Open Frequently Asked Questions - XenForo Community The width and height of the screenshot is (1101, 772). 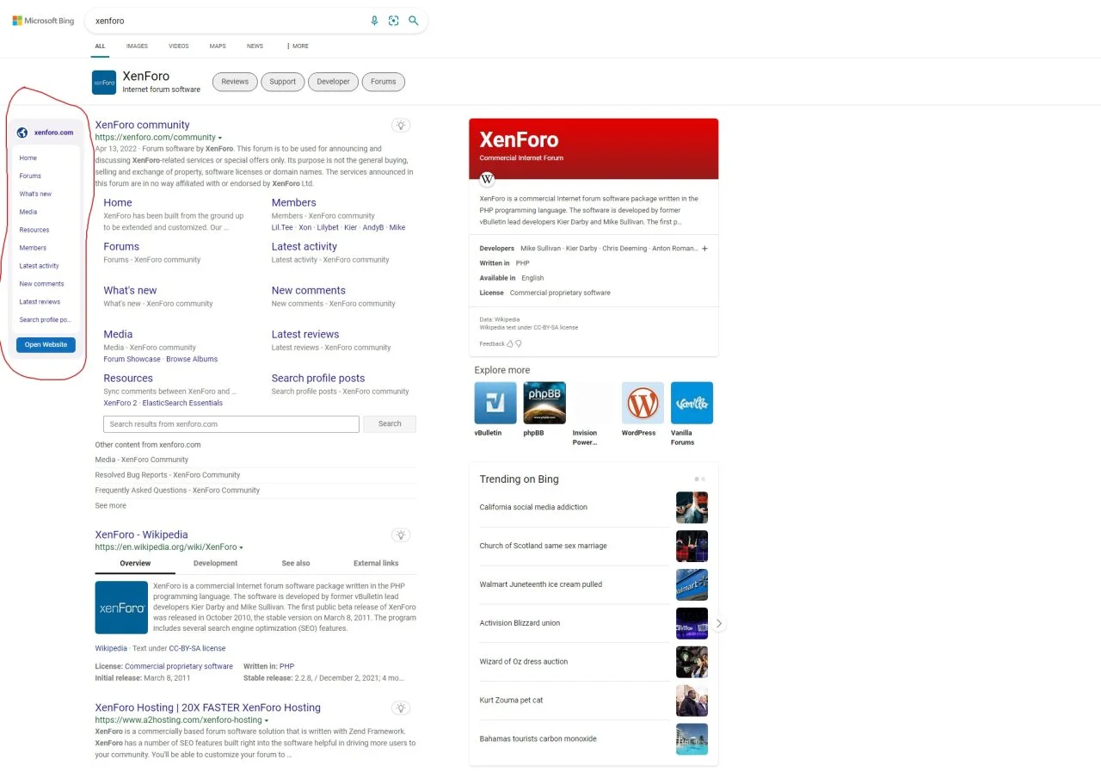point(177,491)
